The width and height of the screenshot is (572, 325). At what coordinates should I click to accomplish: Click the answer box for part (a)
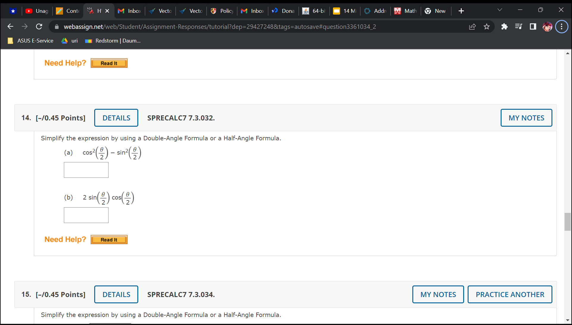[86, 170]
